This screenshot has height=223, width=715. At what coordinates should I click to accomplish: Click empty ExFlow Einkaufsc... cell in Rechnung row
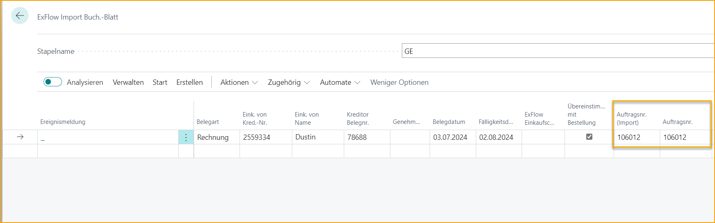click(x=543, y=137)
